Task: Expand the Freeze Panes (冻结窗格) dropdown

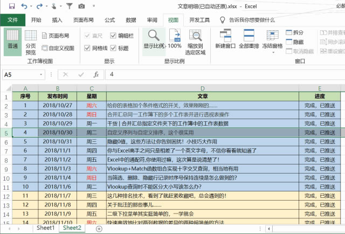Action: pos(272,41)
